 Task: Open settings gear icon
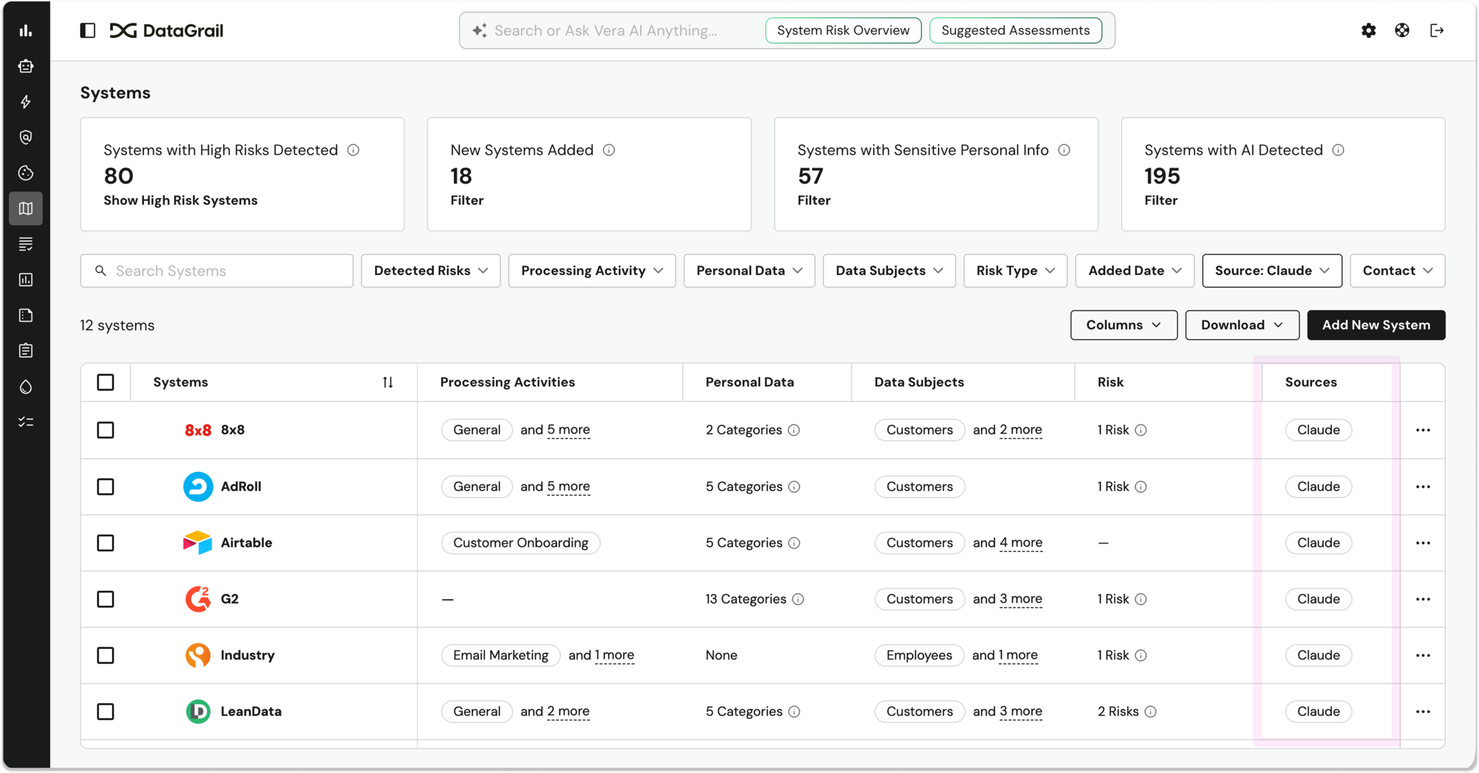tap(1368, 31)
